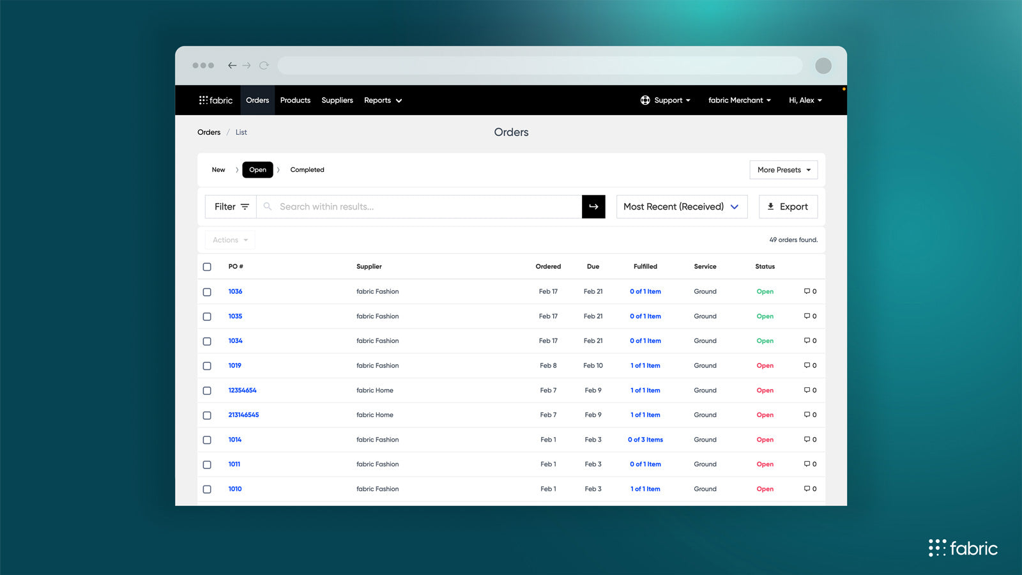This screenshot has height=575, width=1022.
Task: Expand the Reports menu
Action: [x=383, y=100]
